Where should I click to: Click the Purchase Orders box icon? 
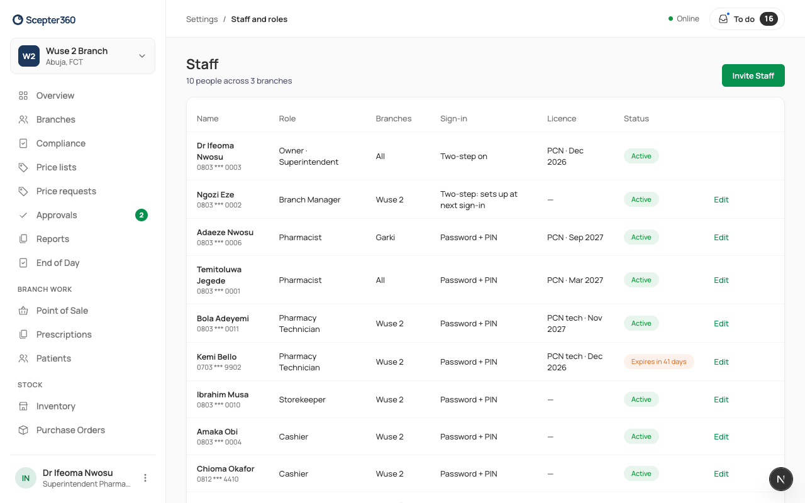(23, 430)
